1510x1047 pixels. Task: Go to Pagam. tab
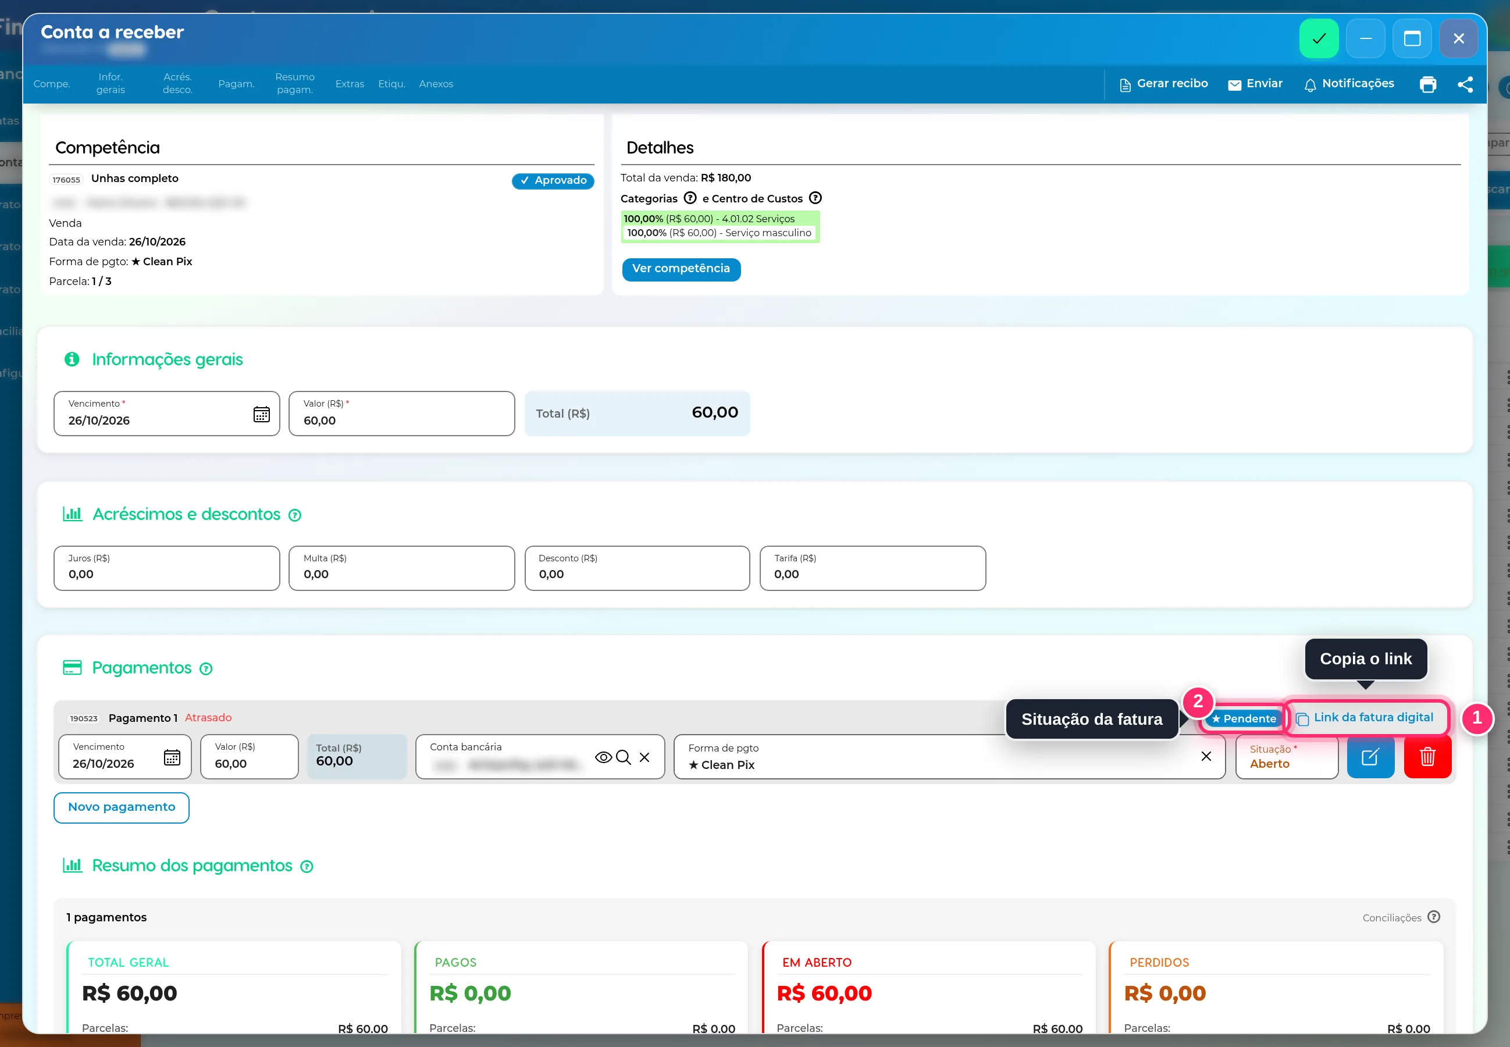pos(236,84)
